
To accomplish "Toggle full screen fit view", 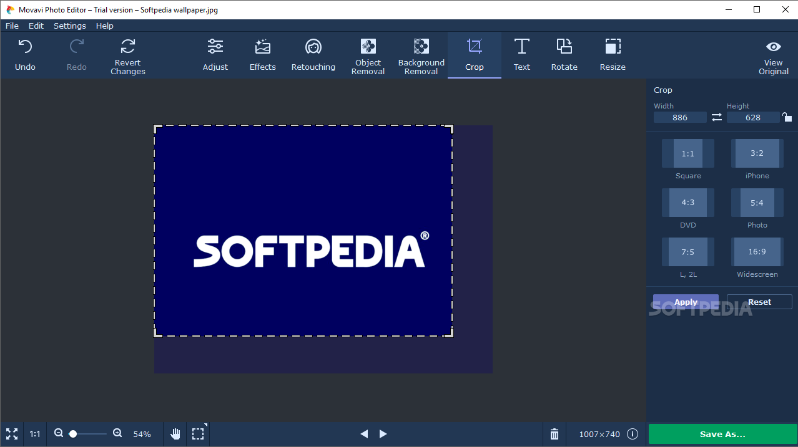I will (x=12, y=434).
